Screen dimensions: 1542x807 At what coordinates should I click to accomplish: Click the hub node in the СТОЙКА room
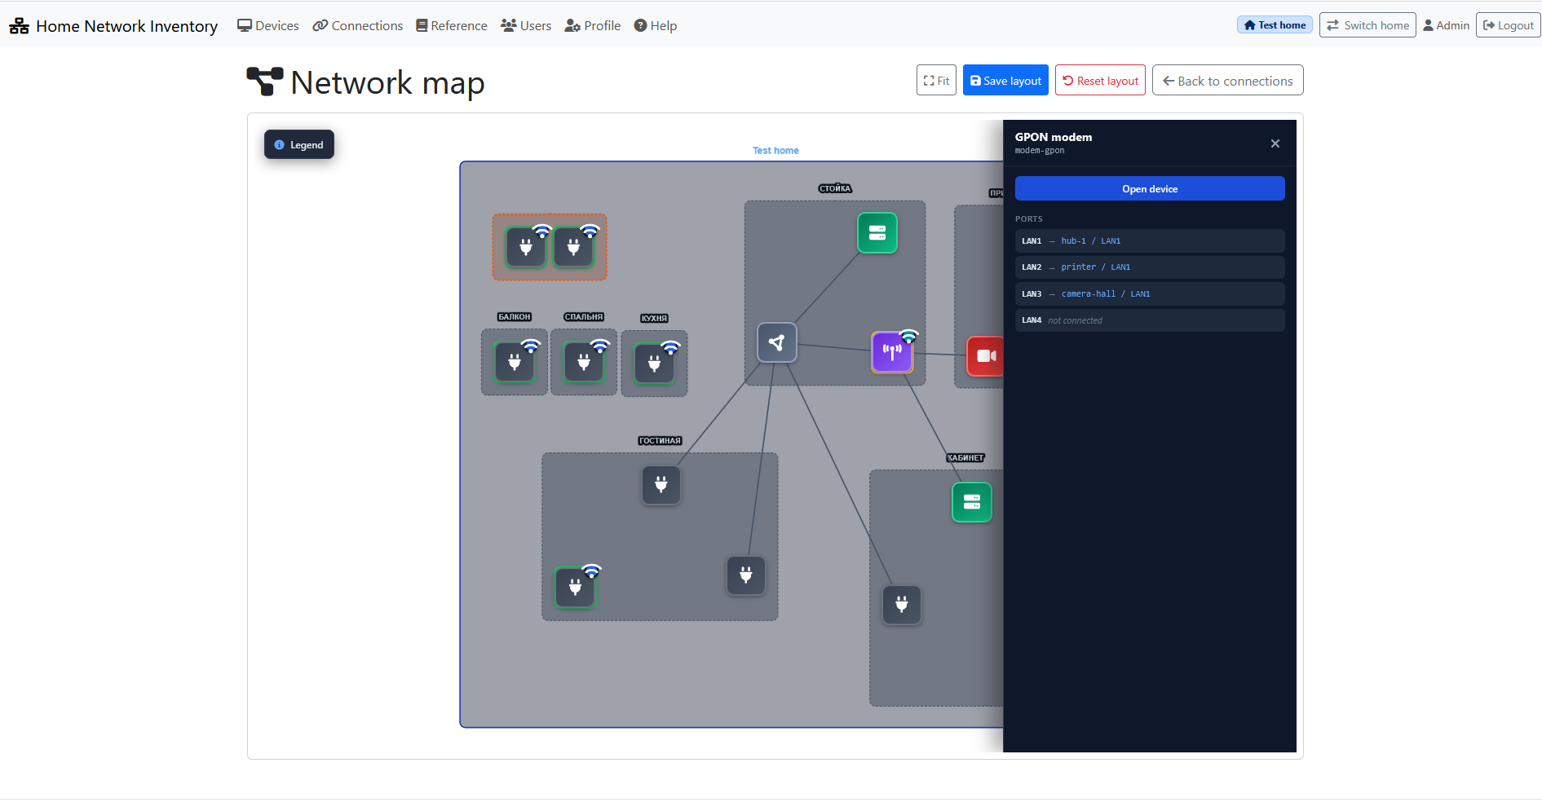[x=776, y=342]
